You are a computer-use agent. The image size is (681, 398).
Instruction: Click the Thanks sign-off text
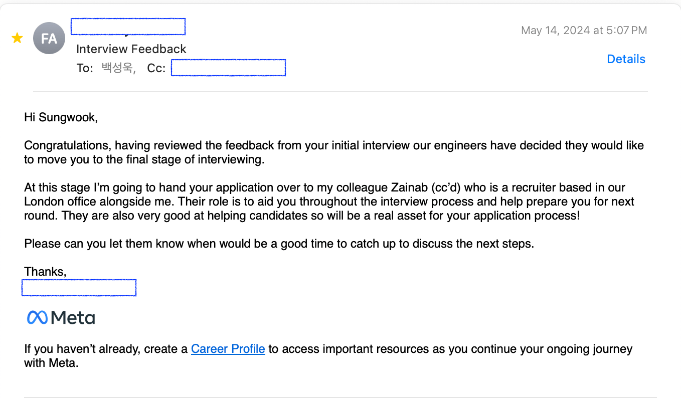[x=45, y=272]
